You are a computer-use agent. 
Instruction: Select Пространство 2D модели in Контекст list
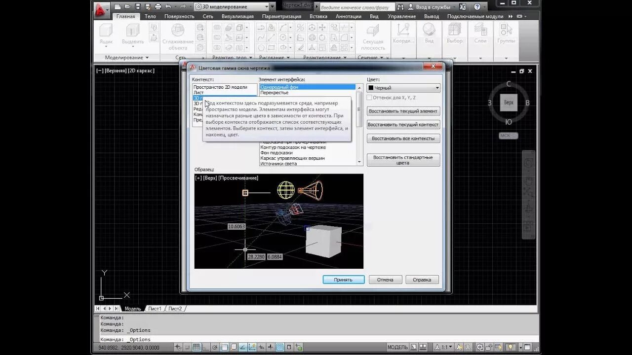point(225,87)
